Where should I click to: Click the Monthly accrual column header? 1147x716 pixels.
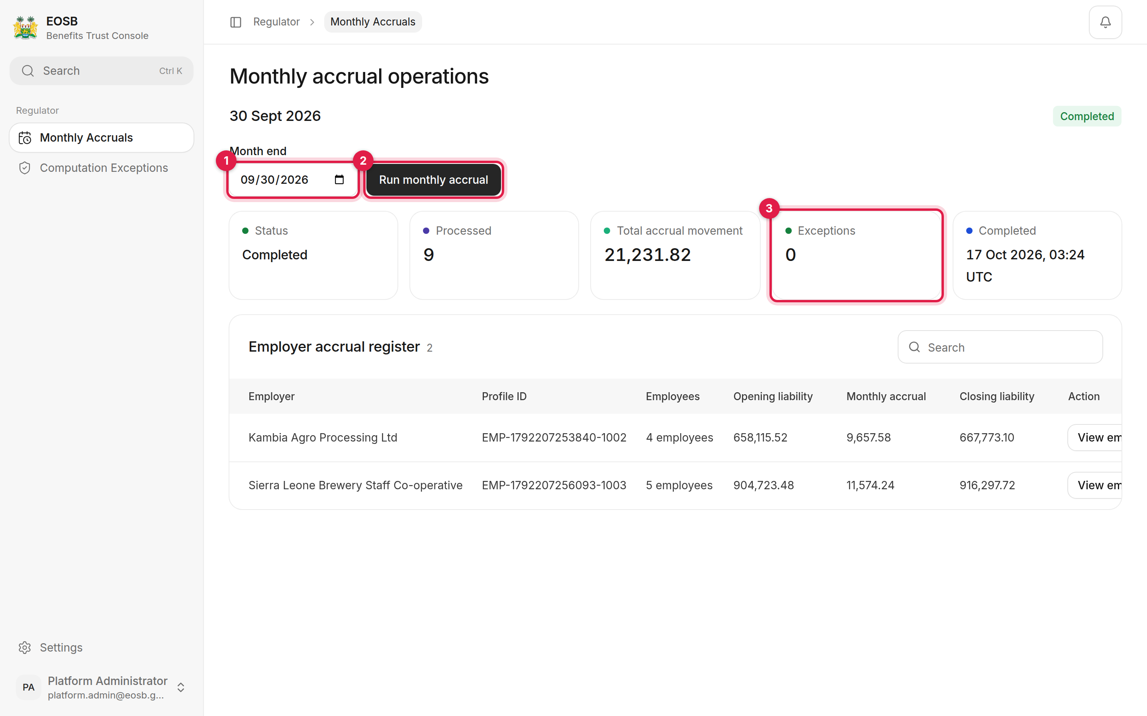pyautogui.click(x=886, y=396)
